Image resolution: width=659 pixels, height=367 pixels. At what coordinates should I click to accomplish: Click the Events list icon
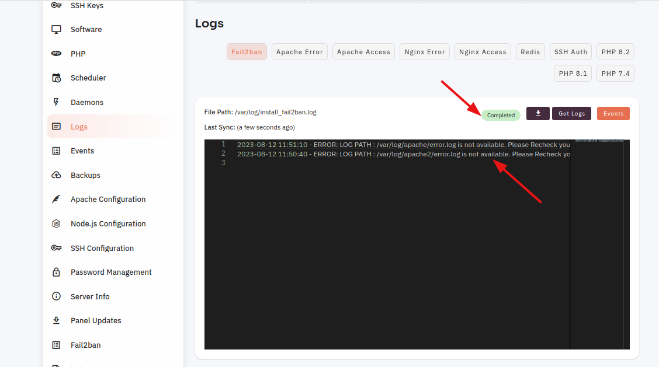click(56, 151)
